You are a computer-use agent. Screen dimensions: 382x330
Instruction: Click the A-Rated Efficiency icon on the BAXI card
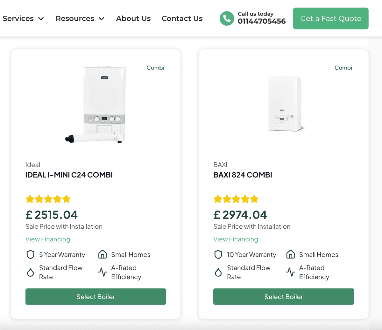click(x=290, y=272)
